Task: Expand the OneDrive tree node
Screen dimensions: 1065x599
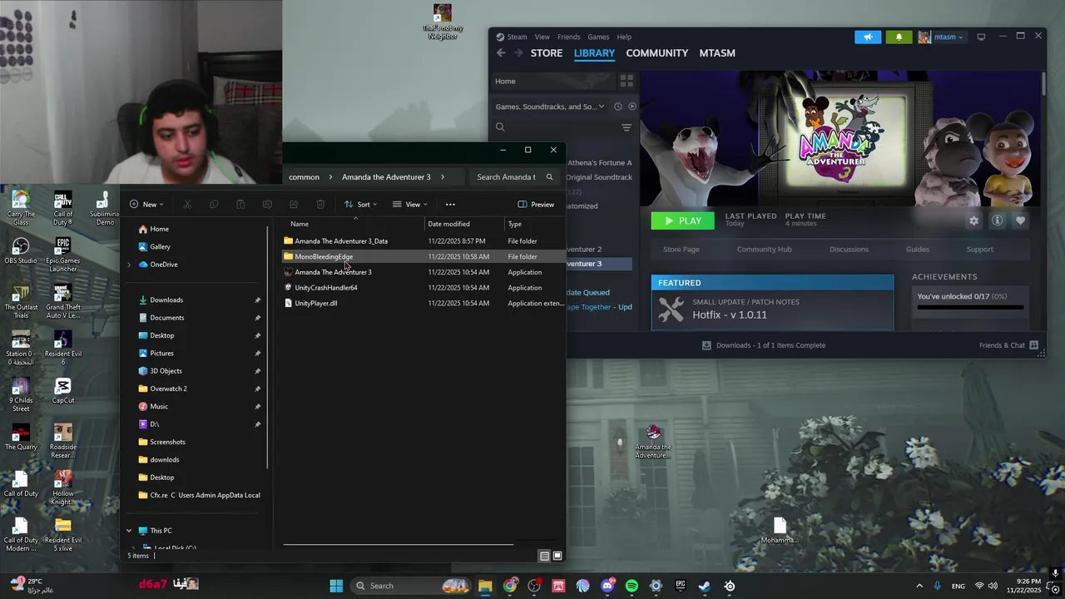Action: point(129,265)
